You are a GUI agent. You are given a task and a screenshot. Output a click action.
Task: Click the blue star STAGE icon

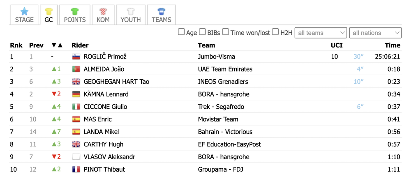click(x=24, y=11)
